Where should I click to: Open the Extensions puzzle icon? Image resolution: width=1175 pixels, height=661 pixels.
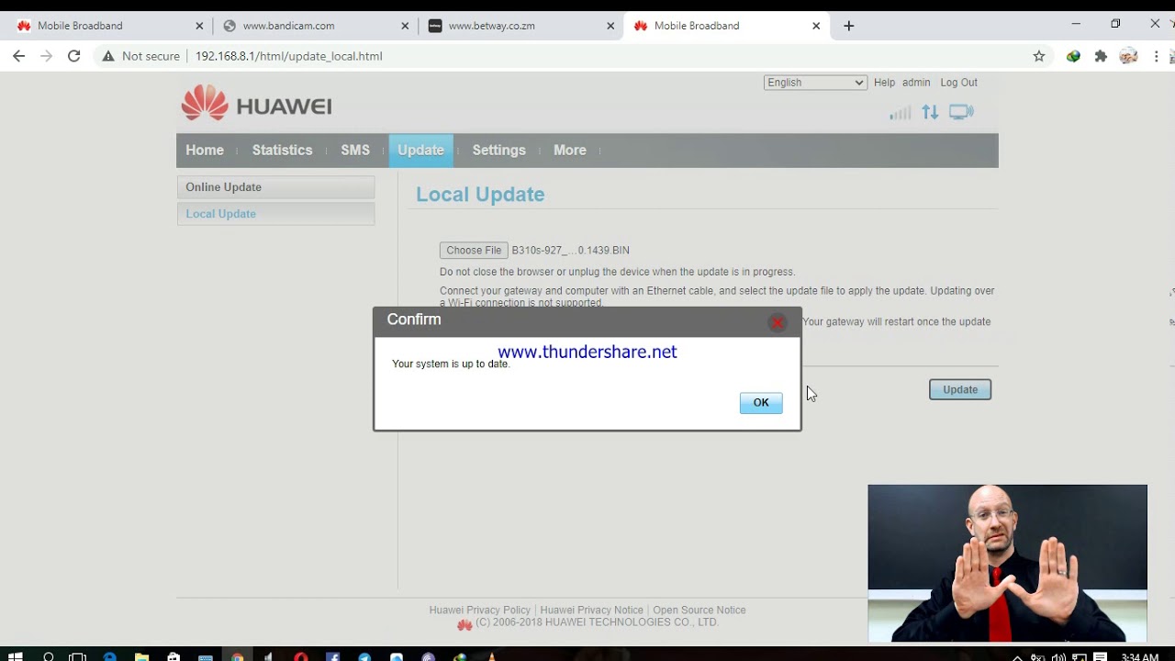tap(1101, 56)
